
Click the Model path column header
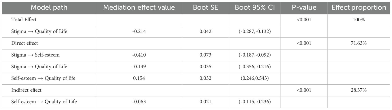pos(49,7)
